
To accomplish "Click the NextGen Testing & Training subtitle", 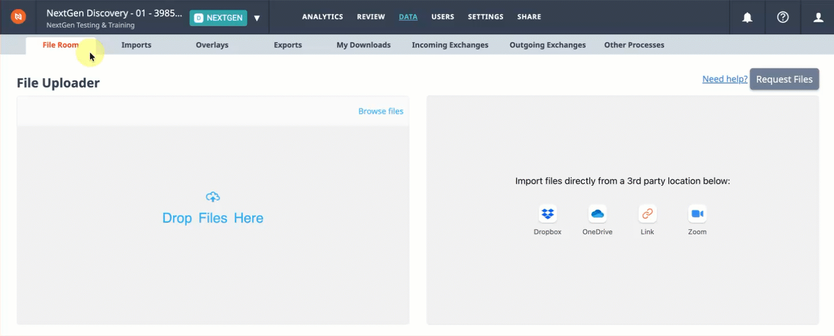I will point(91,26).
